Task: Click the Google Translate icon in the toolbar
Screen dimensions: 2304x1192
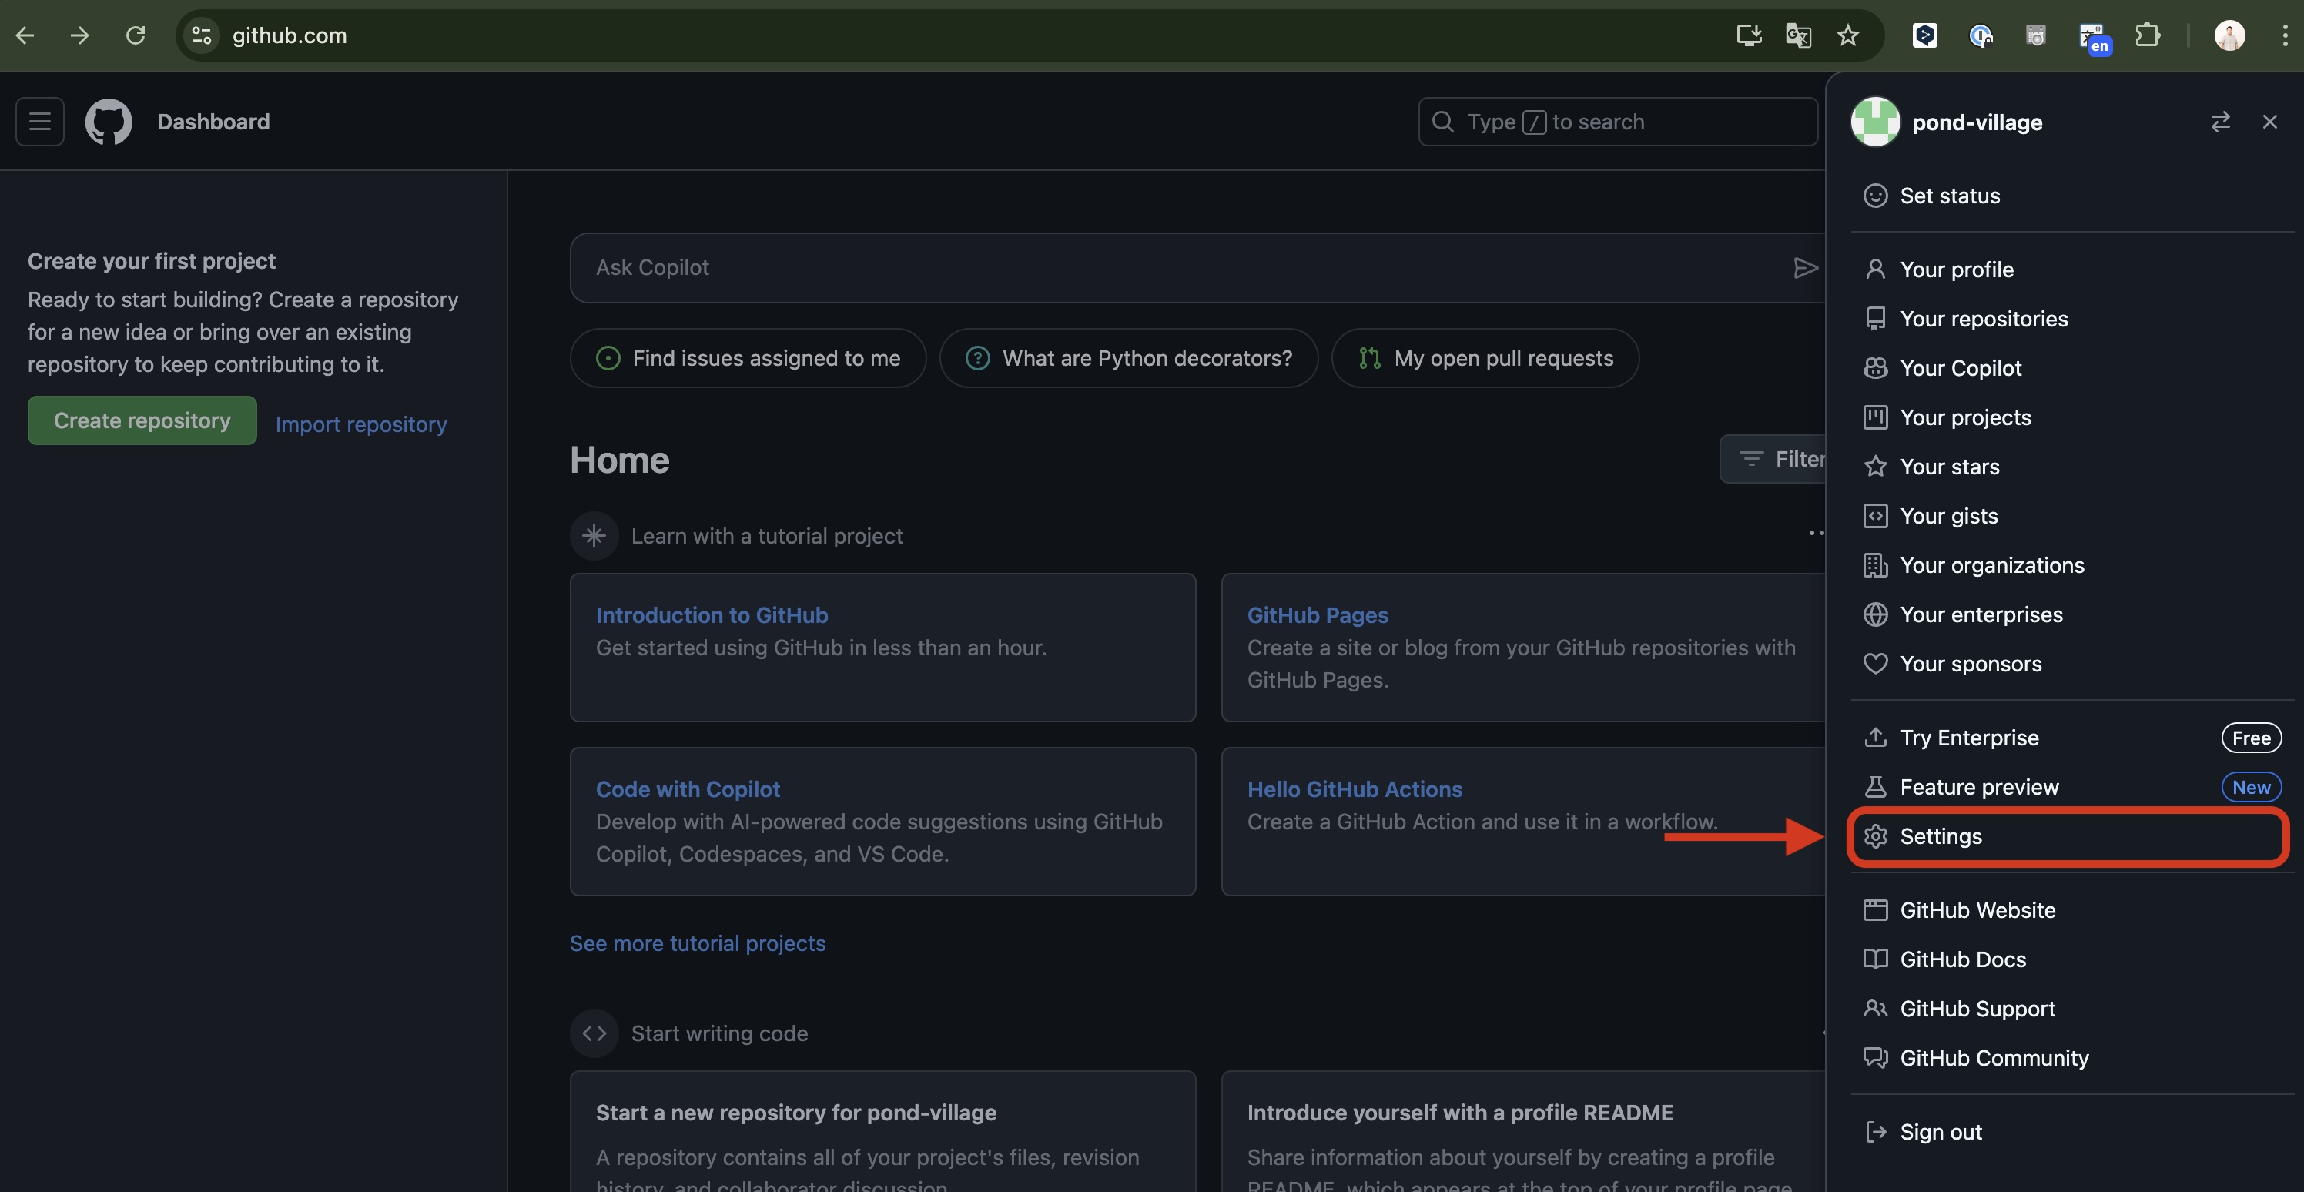Action: tap(1798, 35)
